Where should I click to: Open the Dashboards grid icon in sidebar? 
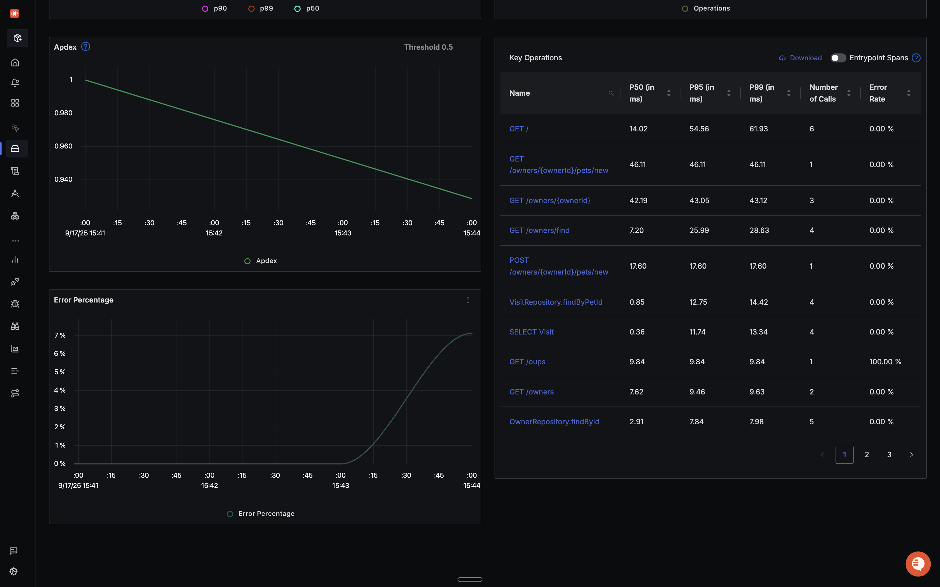15,103
